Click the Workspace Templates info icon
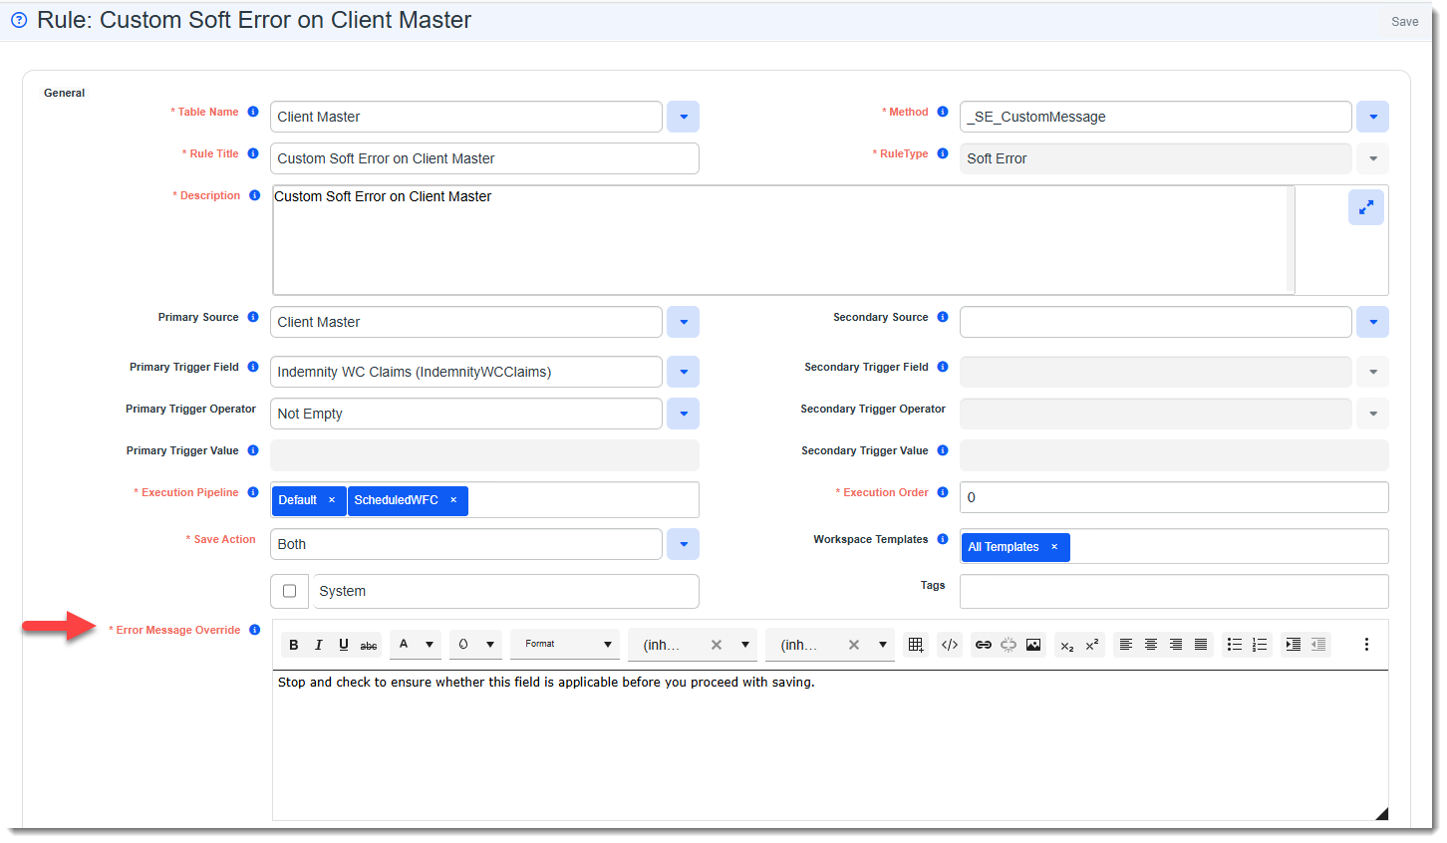This screenshot has height=843, width=1447. click(x=943, y=539)
